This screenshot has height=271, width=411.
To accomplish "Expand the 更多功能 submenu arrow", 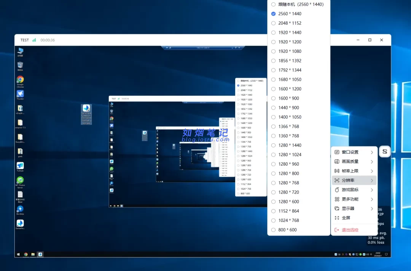I will pyautogui.click(x=372, y=199).
